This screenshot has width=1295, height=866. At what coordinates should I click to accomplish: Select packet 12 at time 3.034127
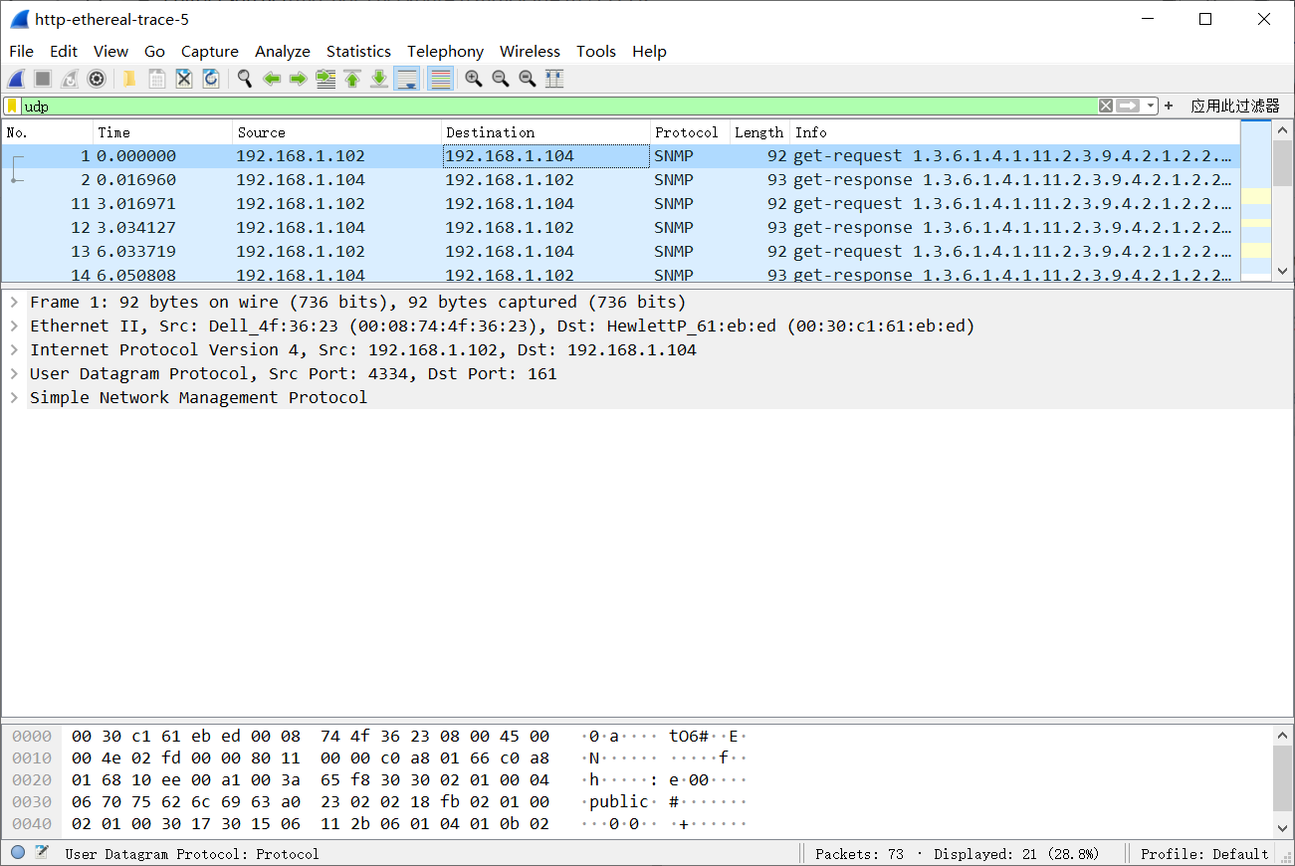point(621,228)
